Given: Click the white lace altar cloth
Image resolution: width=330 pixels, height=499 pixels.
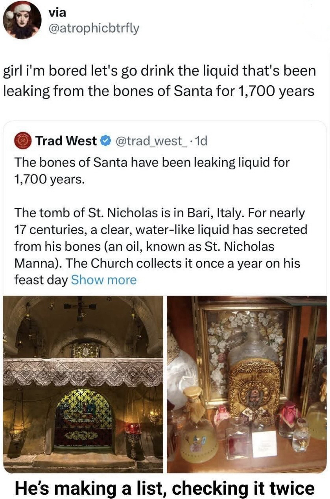Looking at the screenshot, I should 83,372.
